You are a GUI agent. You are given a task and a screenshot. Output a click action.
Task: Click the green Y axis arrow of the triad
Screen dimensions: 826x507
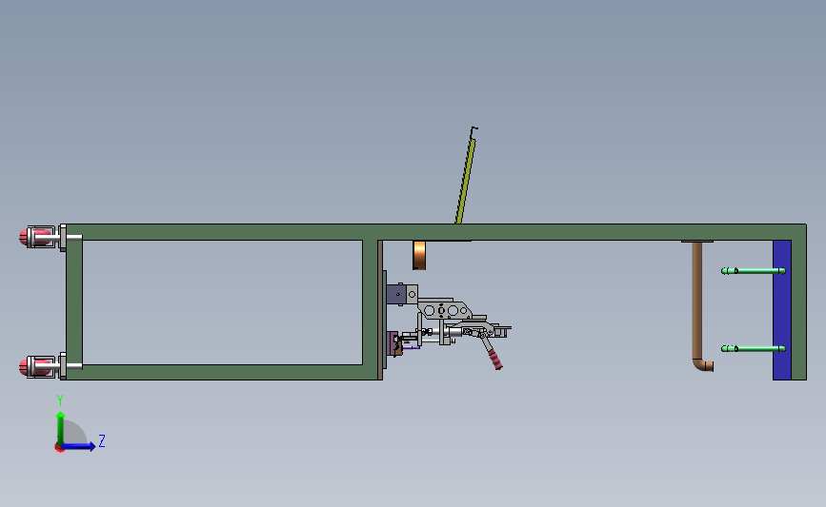(61, 428)
